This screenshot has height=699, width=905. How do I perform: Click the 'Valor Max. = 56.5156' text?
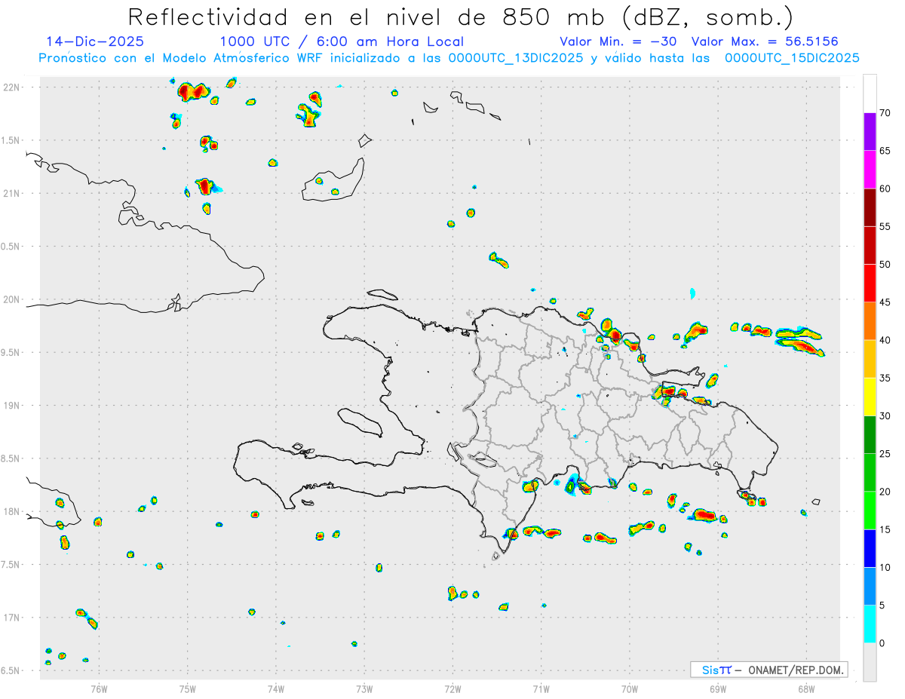point(764,41)
